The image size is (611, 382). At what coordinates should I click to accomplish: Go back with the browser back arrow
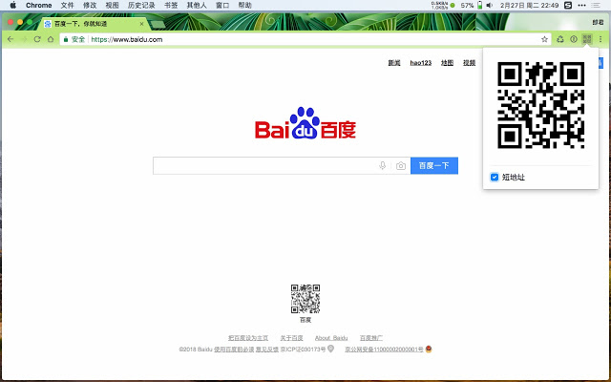(11, 39)
